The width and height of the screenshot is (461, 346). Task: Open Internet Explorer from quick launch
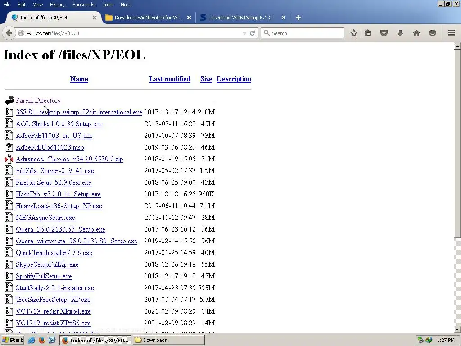32,340
